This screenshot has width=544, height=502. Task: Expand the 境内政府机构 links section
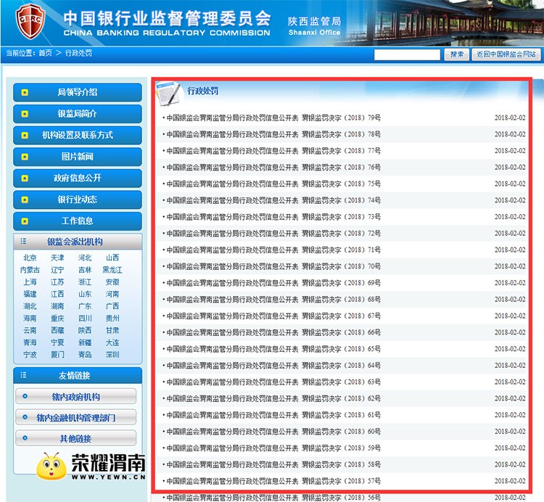click(76, 397)
